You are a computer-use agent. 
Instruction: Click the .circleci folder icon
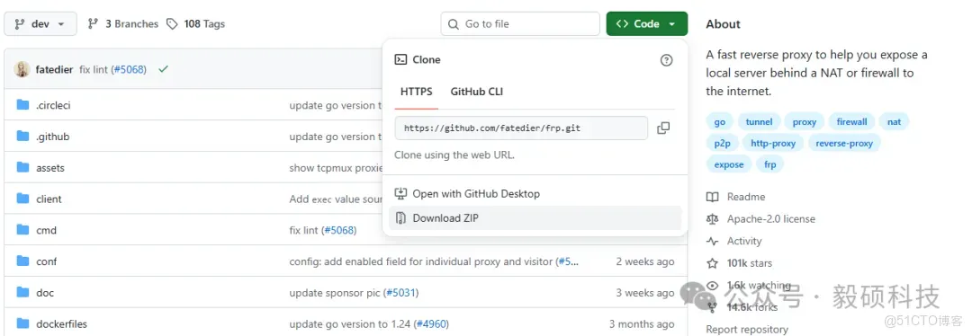pyautogui.click(x=22, y=104)
